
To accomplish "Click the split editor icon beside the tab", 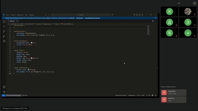I will [x=153, y=21].
